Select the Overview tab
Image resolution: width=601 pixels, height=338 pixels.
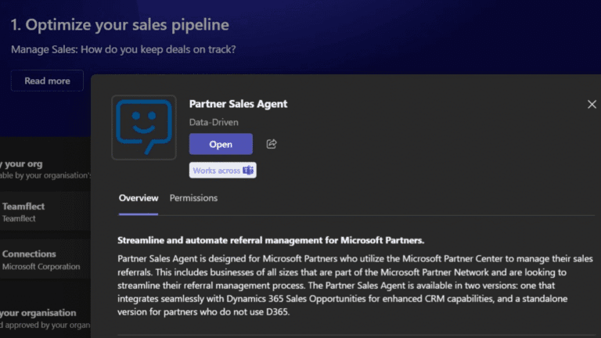(x=138, y=198)
